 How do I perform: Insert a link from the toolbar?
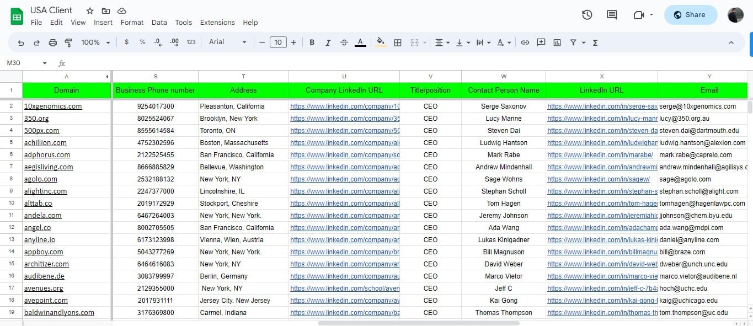point(525,42)
